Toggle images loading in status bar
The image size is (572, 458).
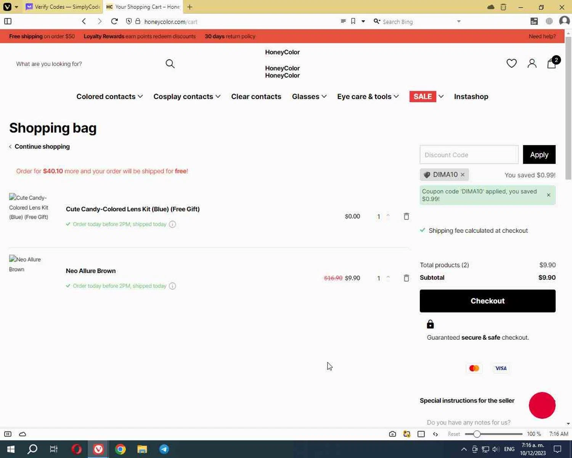pyautogui.click(x=407, y=434)
